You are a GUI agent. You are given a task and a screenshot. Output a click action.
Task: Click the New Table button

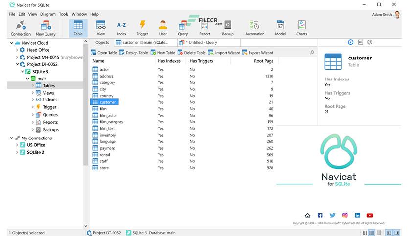click(x=163, y=53)
